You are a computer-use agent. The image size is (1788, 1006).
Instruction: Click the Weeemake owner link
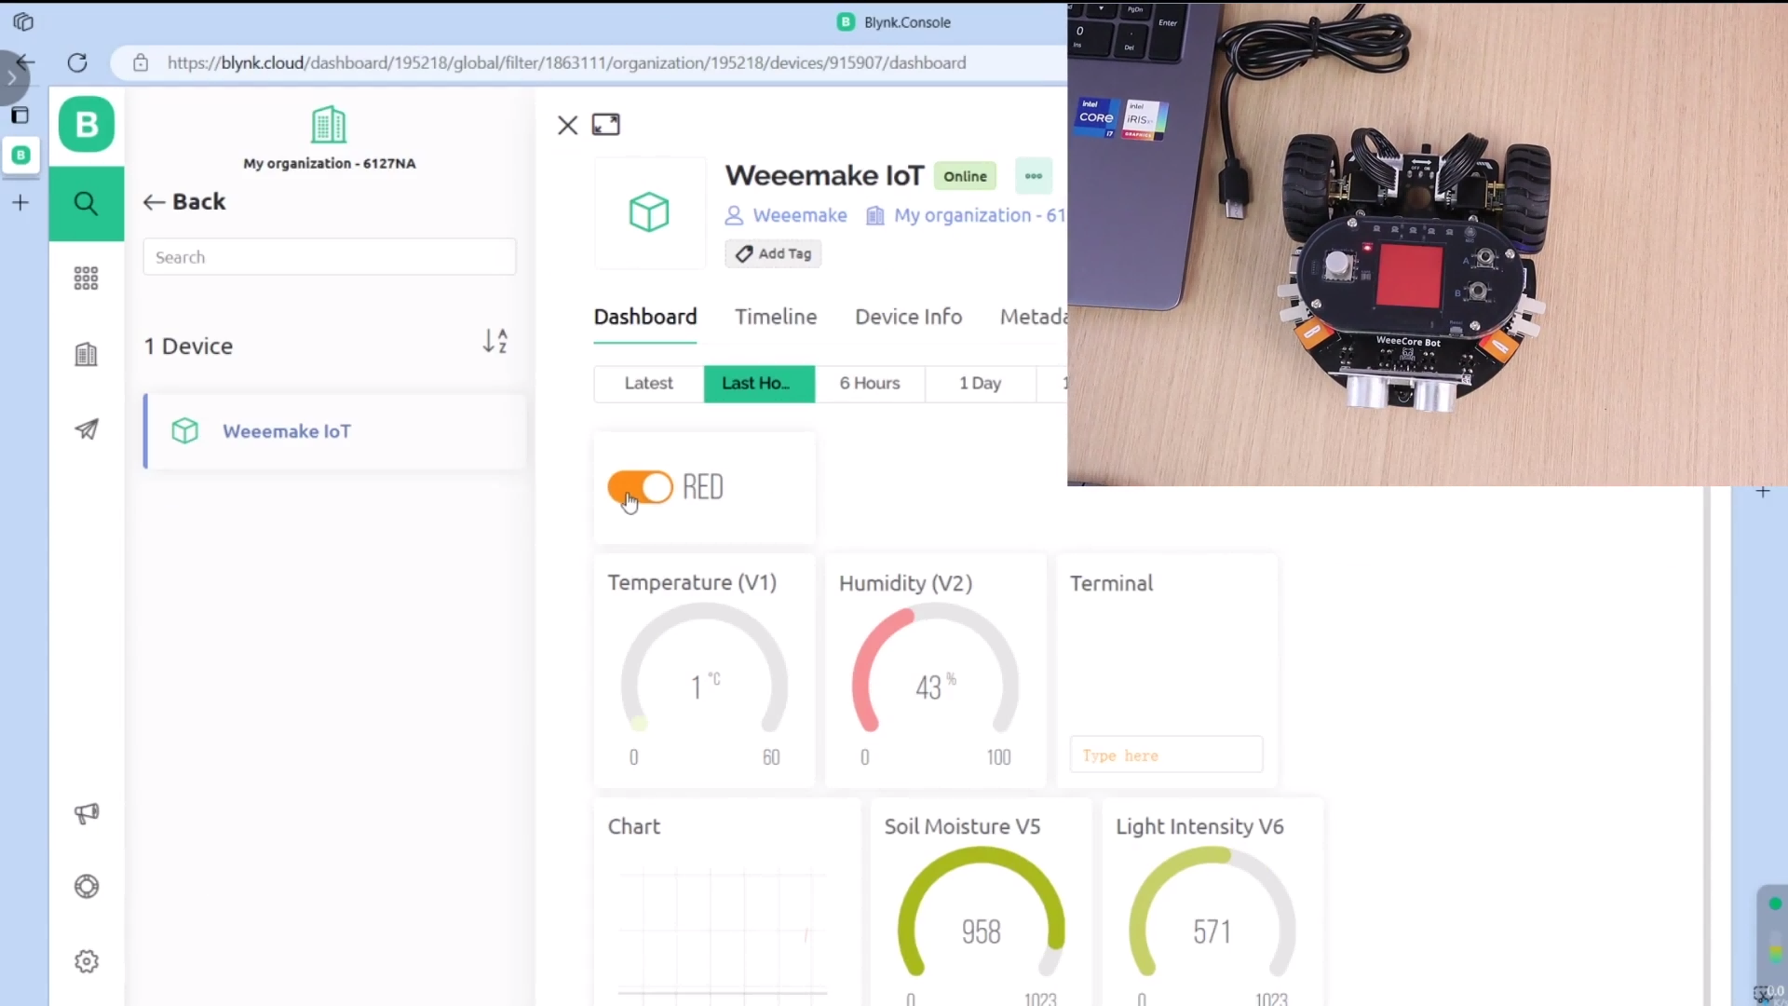pyautogui.click(x=799, y=215)
